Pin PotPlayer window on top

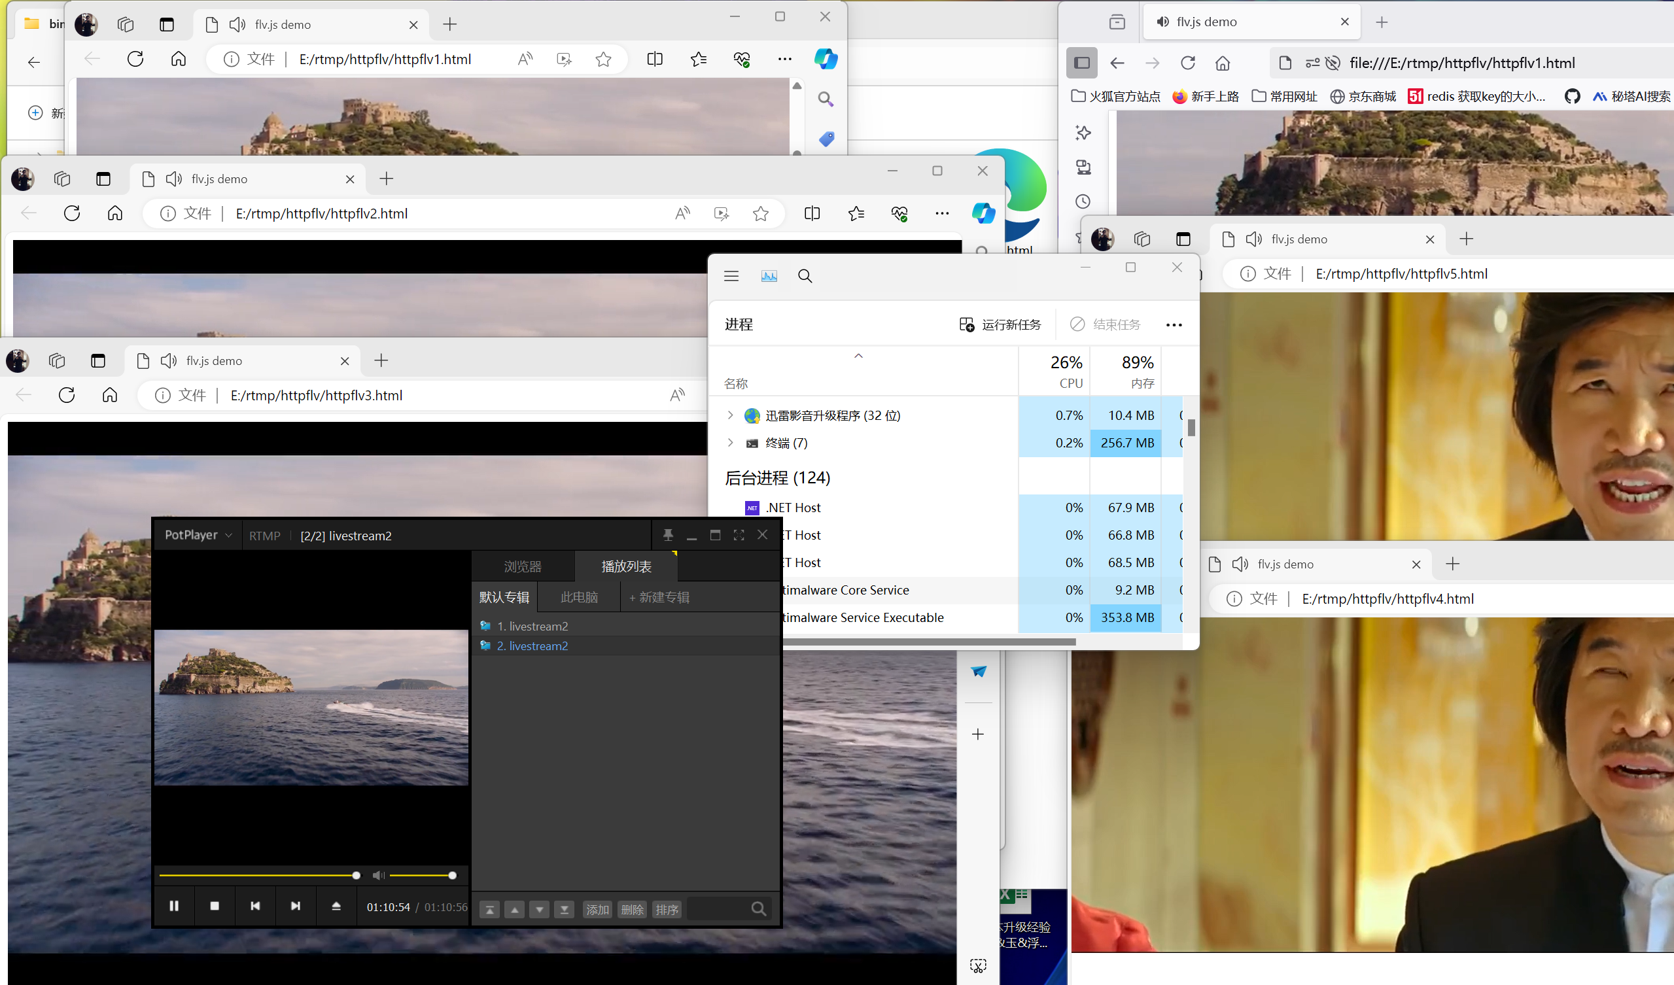click(669, 534)
